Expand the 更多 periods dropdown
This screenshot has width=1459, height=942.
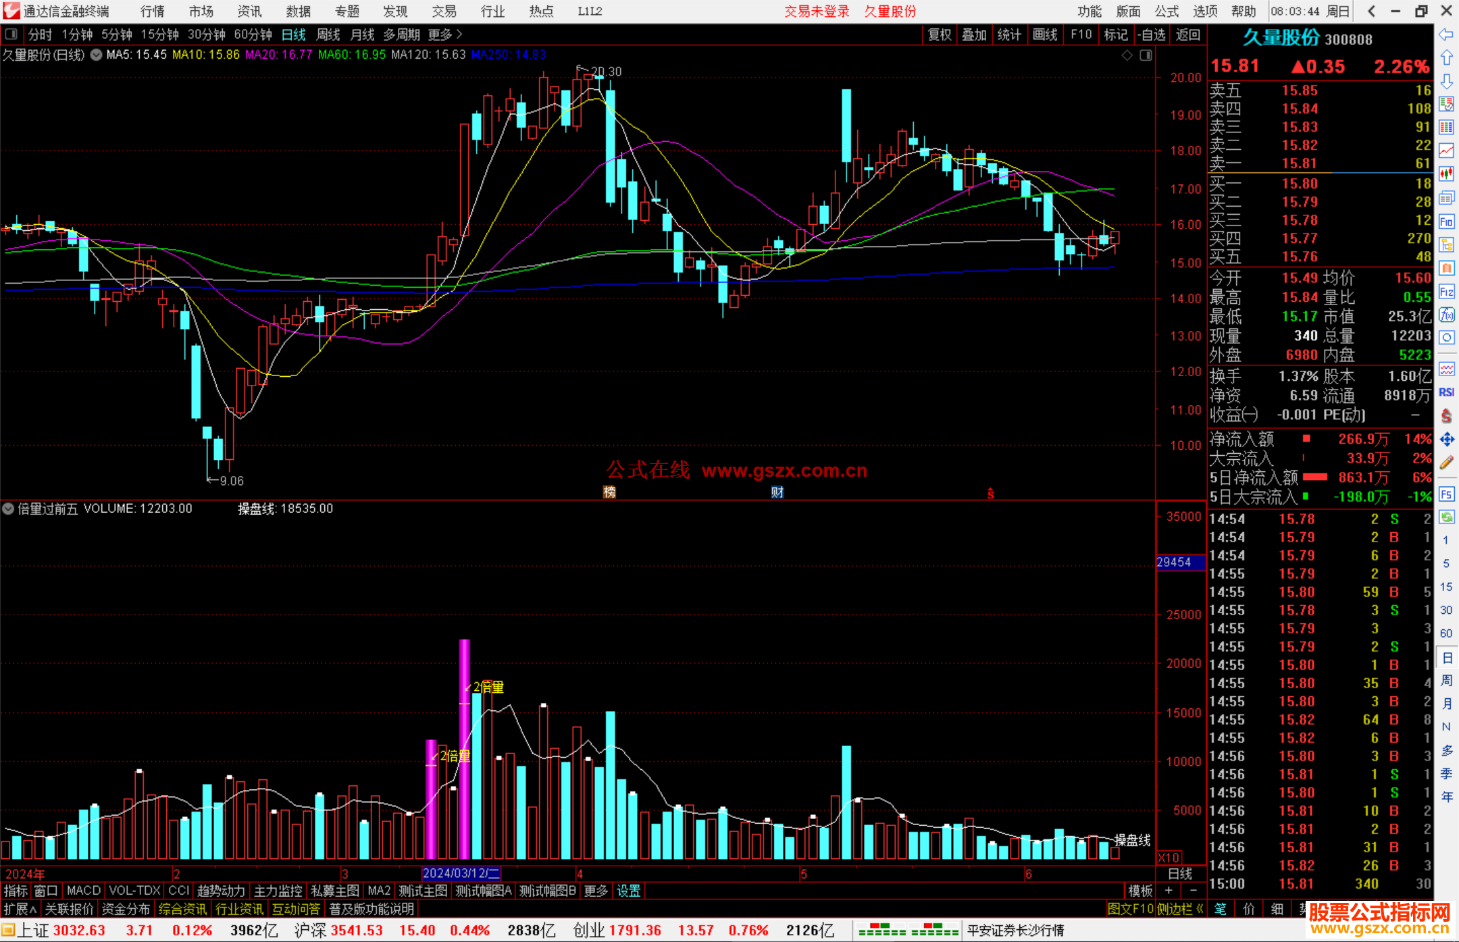(445, 34)
